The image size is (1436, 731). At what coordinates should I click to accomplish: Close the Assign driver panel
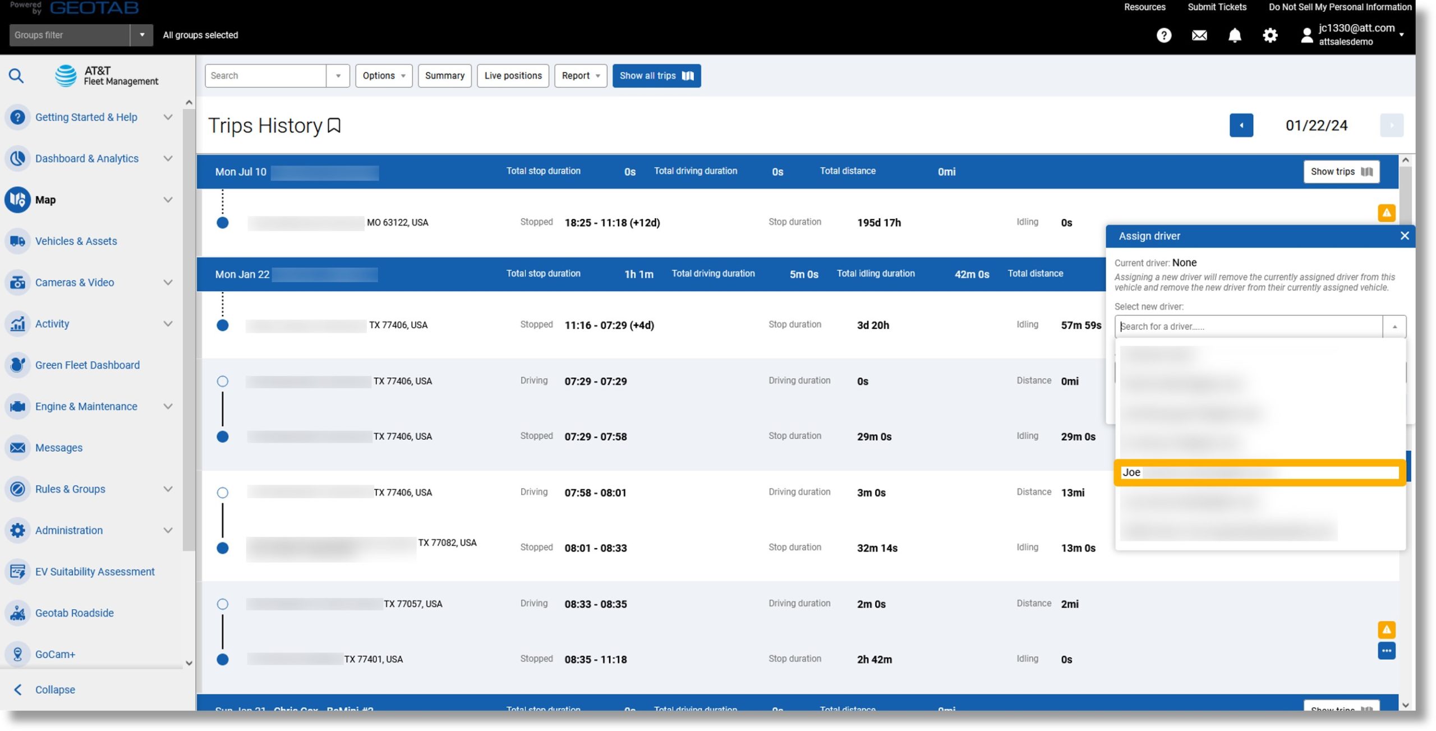point(1405,236)
